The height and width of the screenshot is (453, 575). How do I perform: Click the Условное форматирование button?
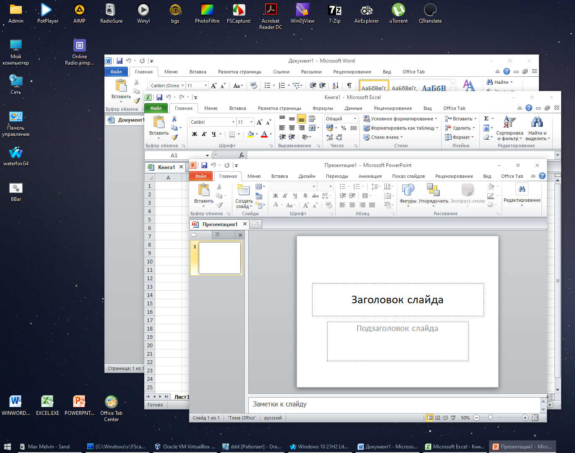[400, 119]
